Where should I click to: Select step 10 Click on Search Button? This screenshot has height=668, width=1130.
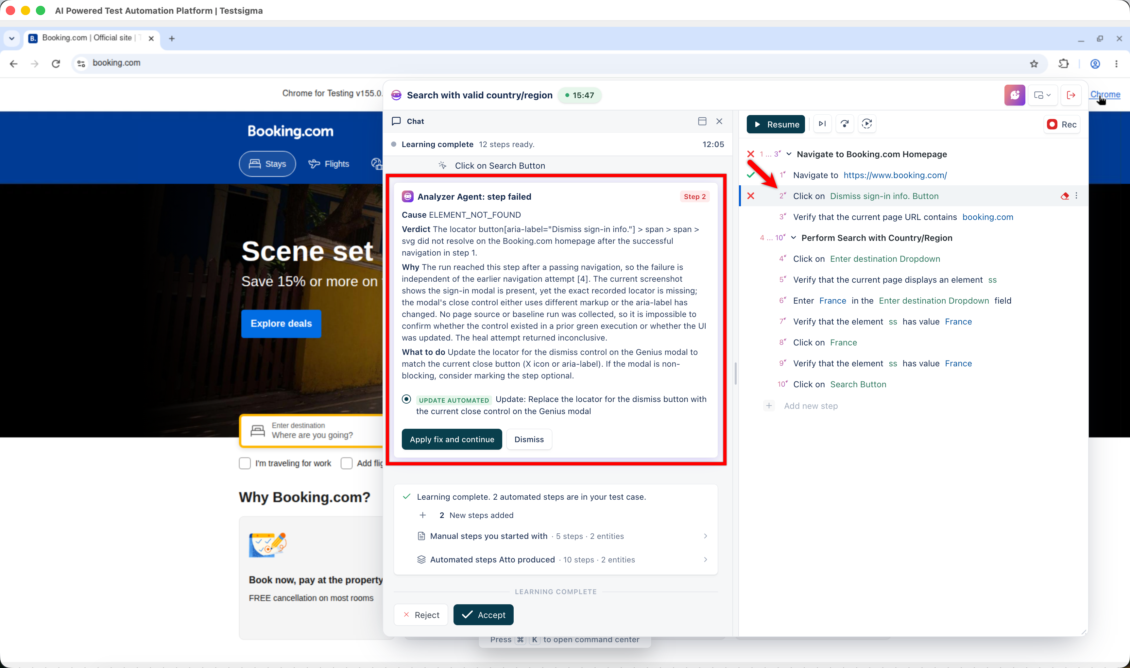point(914,384)
